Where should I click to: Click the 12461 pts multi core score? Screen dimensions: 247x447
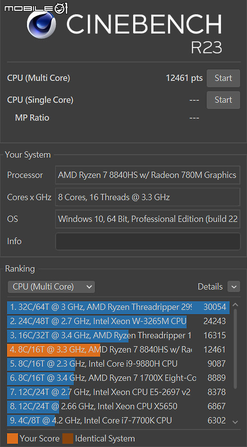184,78
